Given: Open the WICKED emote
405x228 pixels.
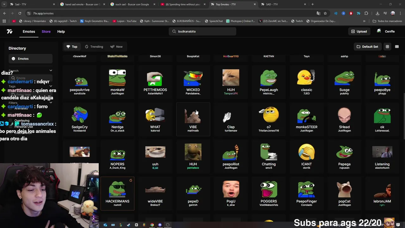Looking at the screenshot, I should coord(193,82).
